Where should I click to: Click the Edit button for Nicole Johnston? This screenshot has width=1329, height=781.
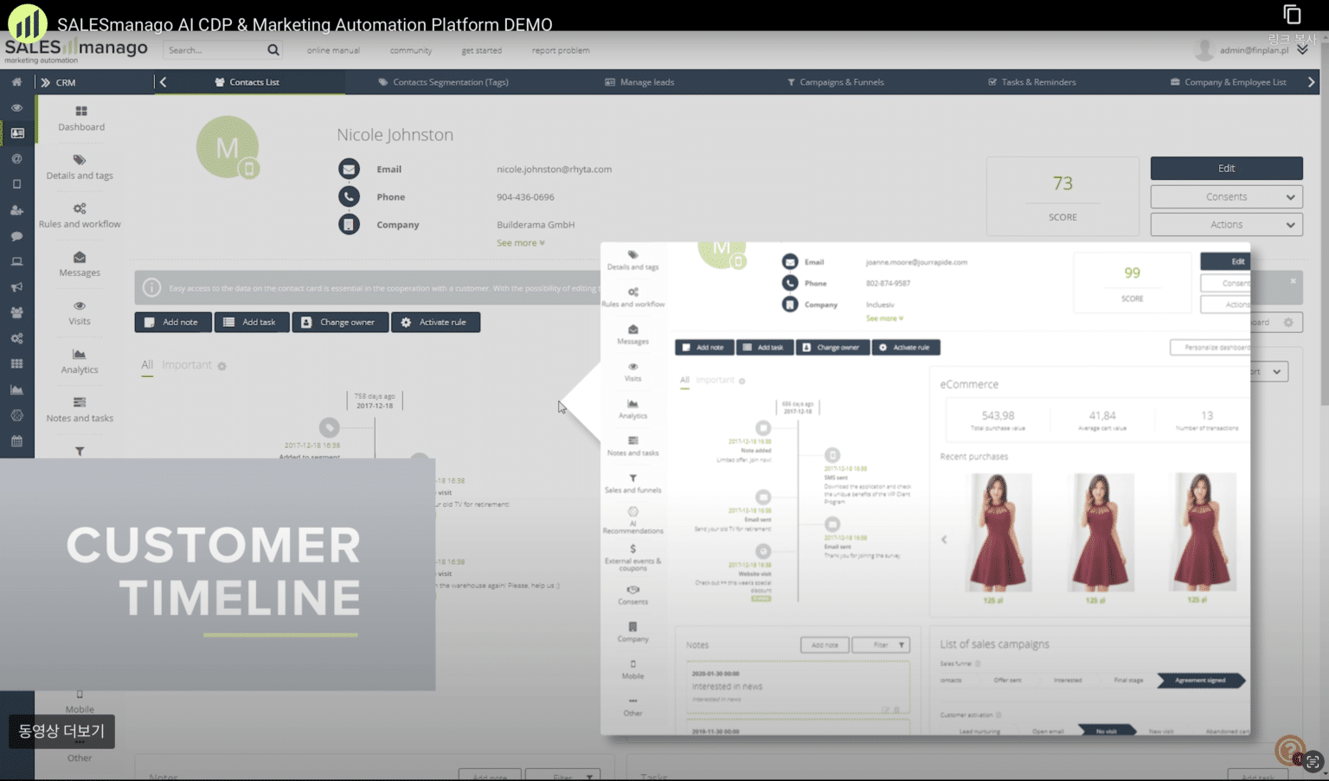point(1226,168)
